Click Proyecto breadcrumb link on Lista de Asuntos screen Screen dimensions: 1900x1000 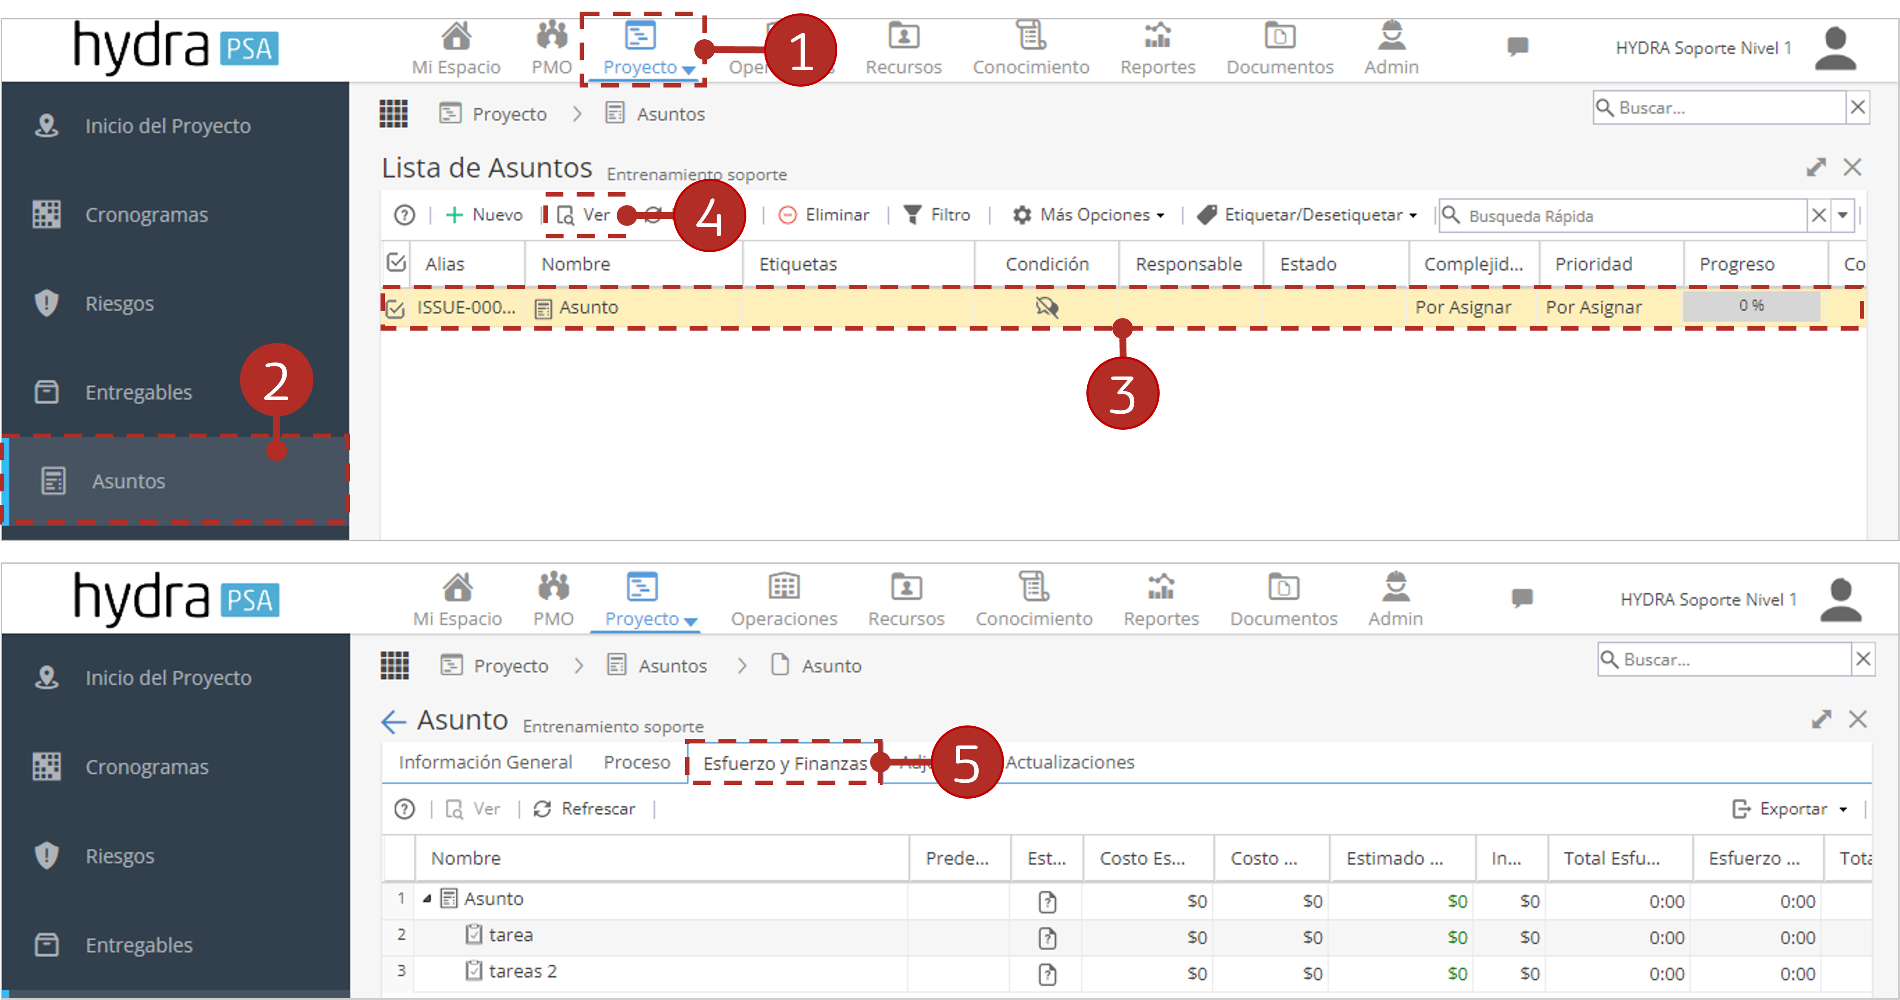[493, 114]
